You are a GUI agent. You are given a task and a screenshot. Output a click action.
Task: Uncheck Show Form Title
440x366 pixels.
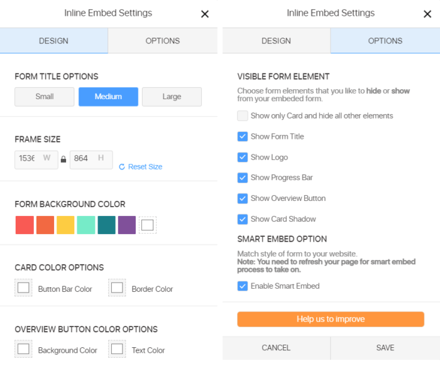(243, 136)
